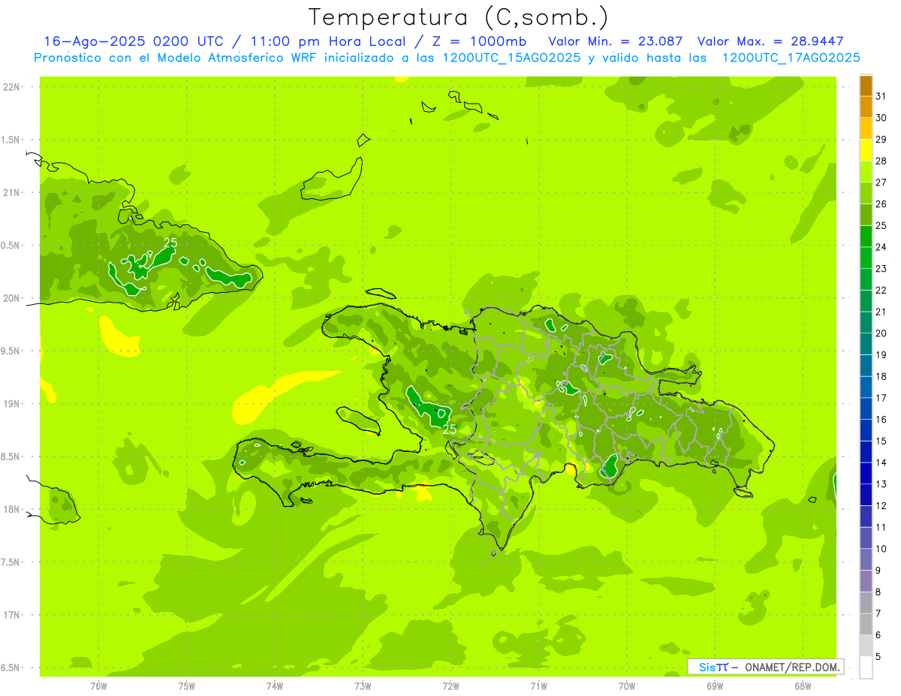Click the legend value "27"
Screen dimensions: 901x696
[881, 182]
